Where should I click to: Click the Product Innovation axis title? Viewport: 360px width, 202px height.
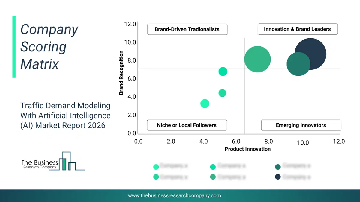pos(248,149)
